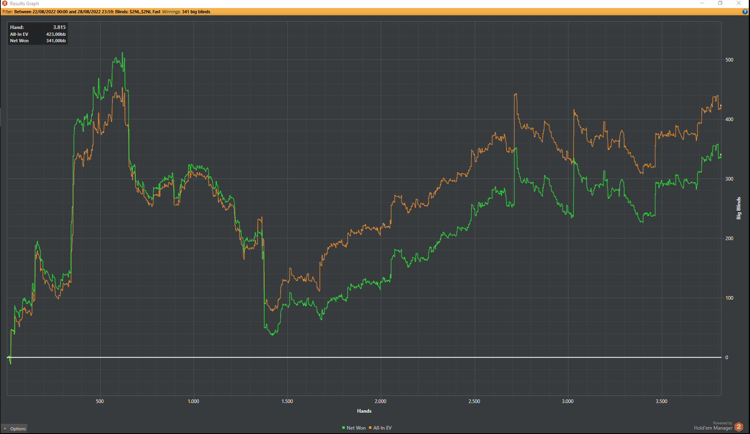Close the Results Graph window
This screenshot has height=434, width=750.
[739, 3]
